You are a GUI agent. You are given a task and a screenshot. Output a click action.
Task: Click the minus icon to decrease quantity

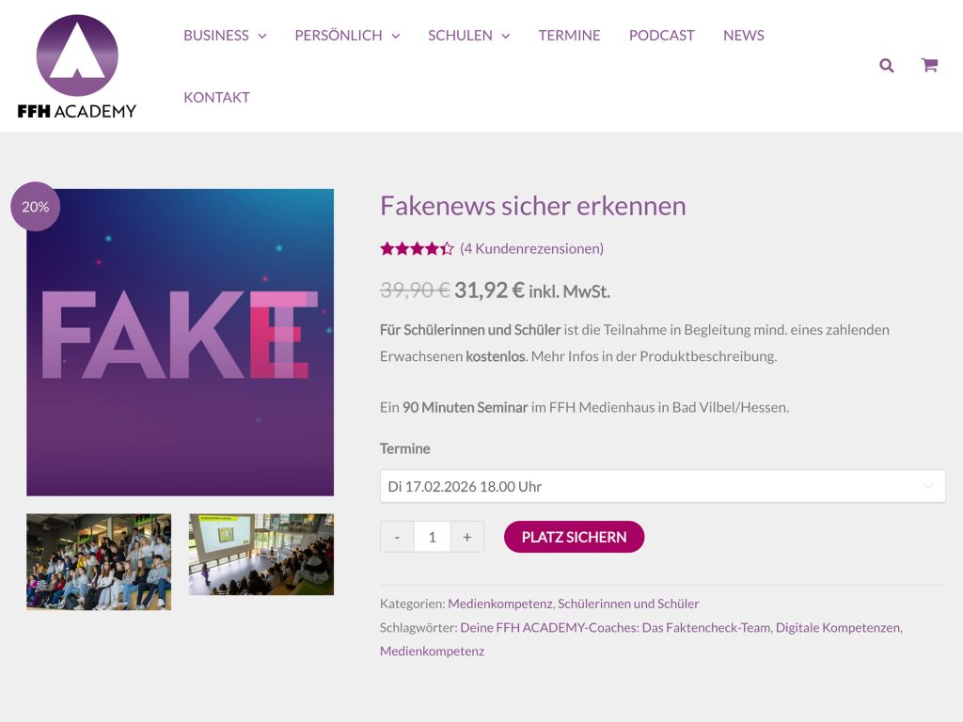click(x=396, y=536)
